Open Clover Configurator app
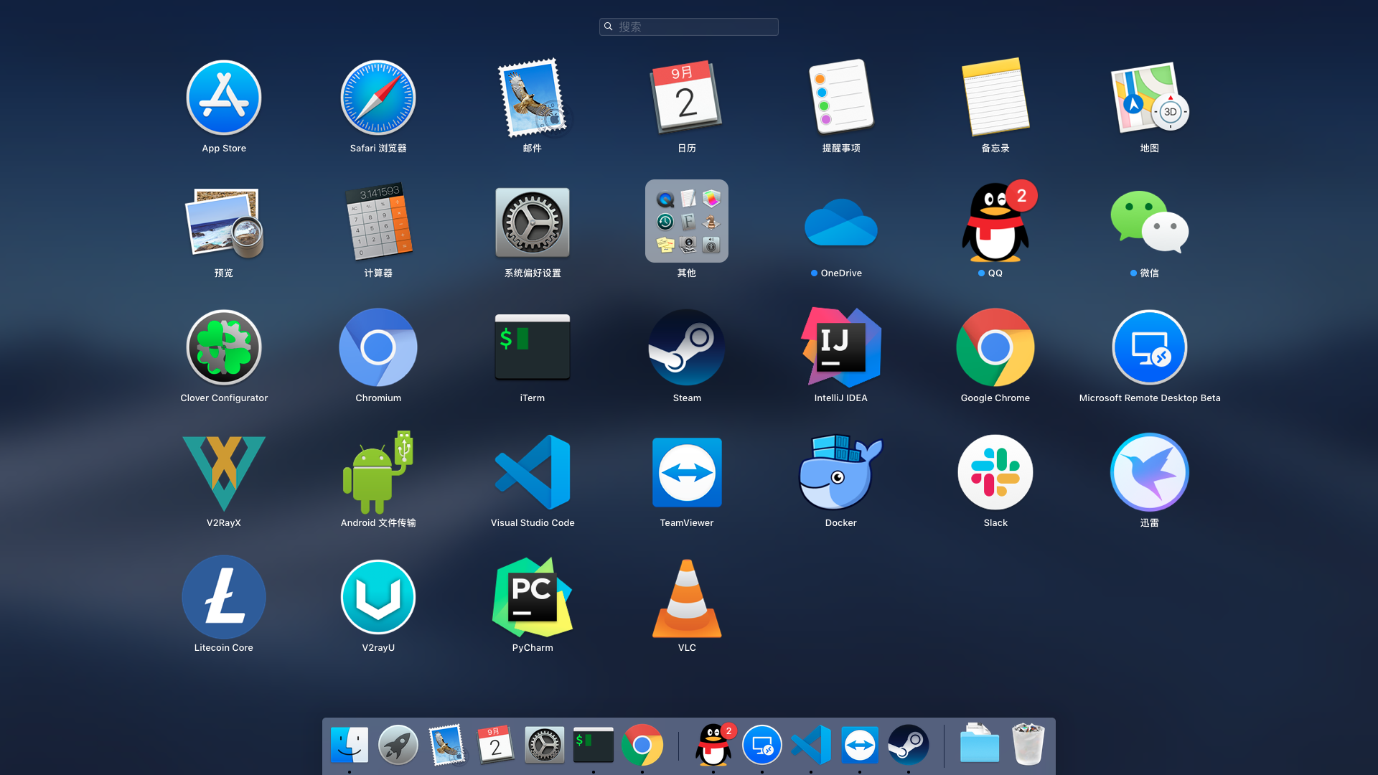 (224, 347)
